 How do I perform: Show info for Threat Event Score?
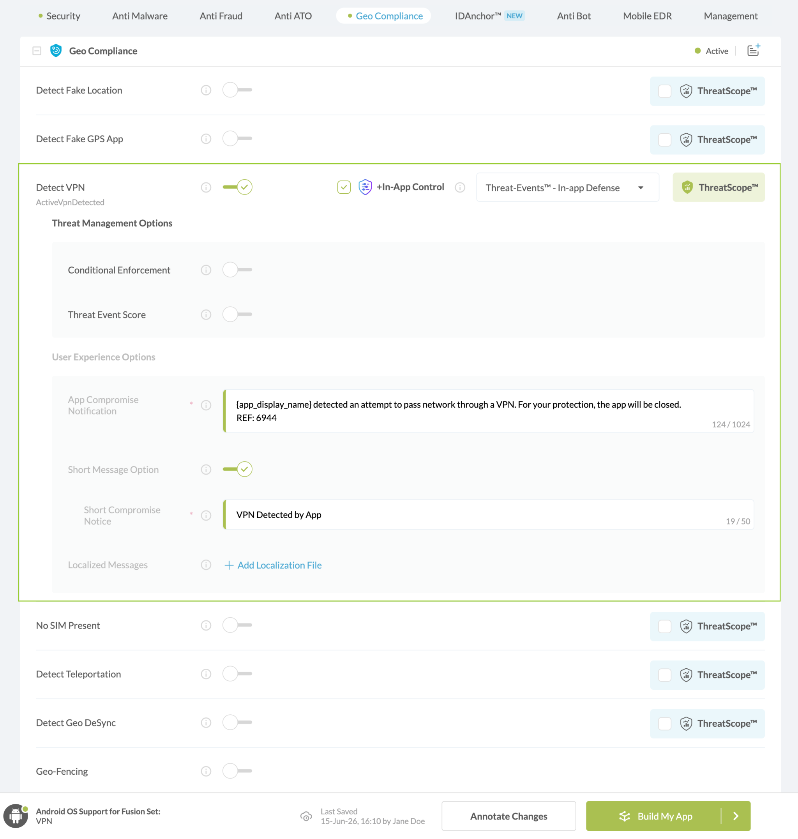tap(206, 314)
